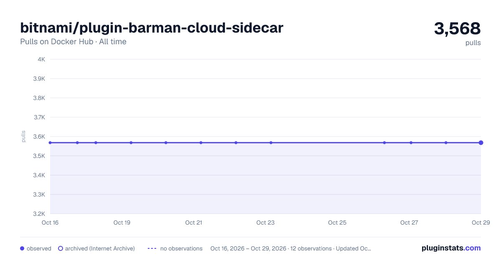Viewport: 501px width, 263px height.
Task: Click the rotated 'pulls' y-axis title
Action: click(23, 137)
